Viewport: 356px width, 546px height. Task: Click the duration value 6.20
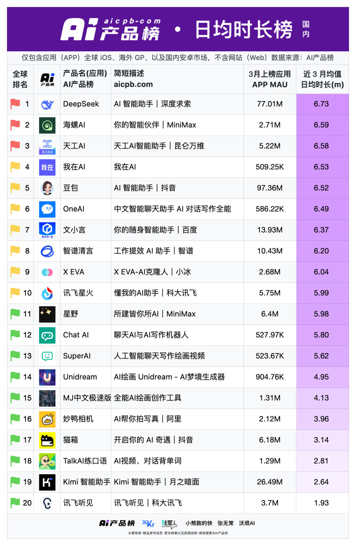coord(321,251)
